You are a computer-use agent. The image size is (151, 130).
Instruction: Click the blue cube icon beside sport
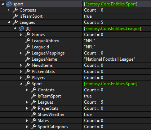pos(9,4)
